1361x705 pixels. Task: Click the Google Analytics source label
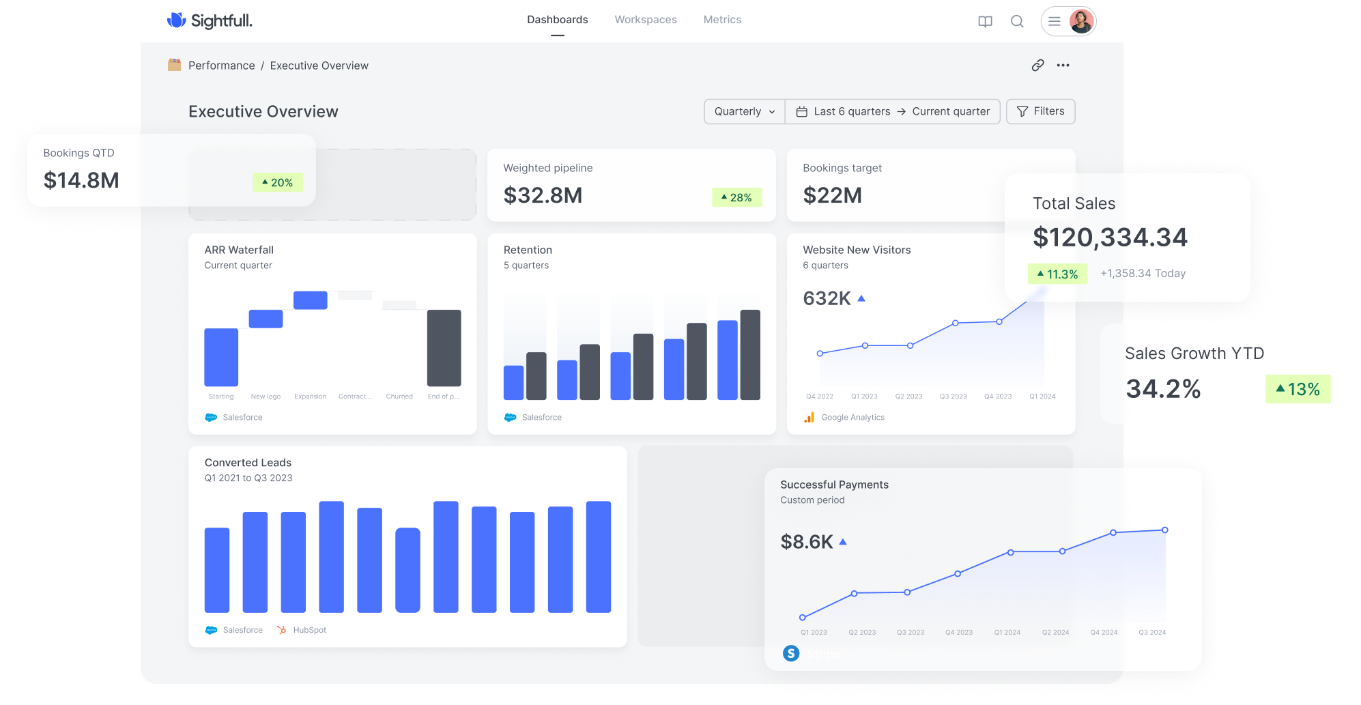(x=853, y=417)
